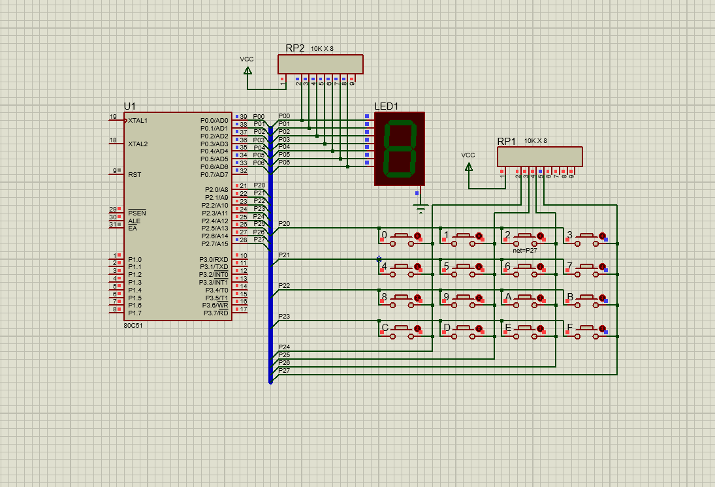The width and height of the screenshot is (715, 487).
Task: Click the 'P2.0/A8' pin label
Action: (217, 190)
